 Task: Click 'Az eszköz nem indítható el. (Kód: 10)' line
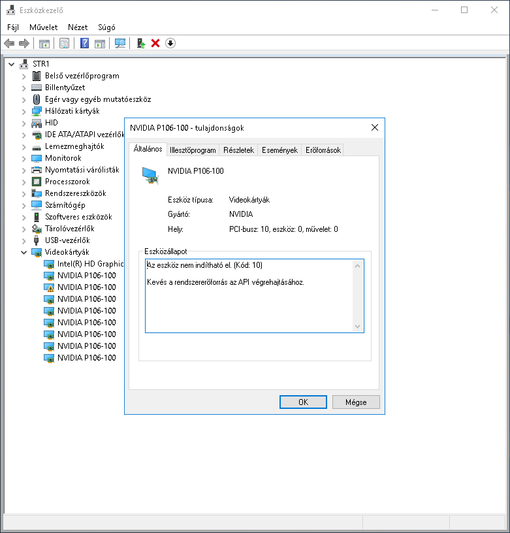204,265
